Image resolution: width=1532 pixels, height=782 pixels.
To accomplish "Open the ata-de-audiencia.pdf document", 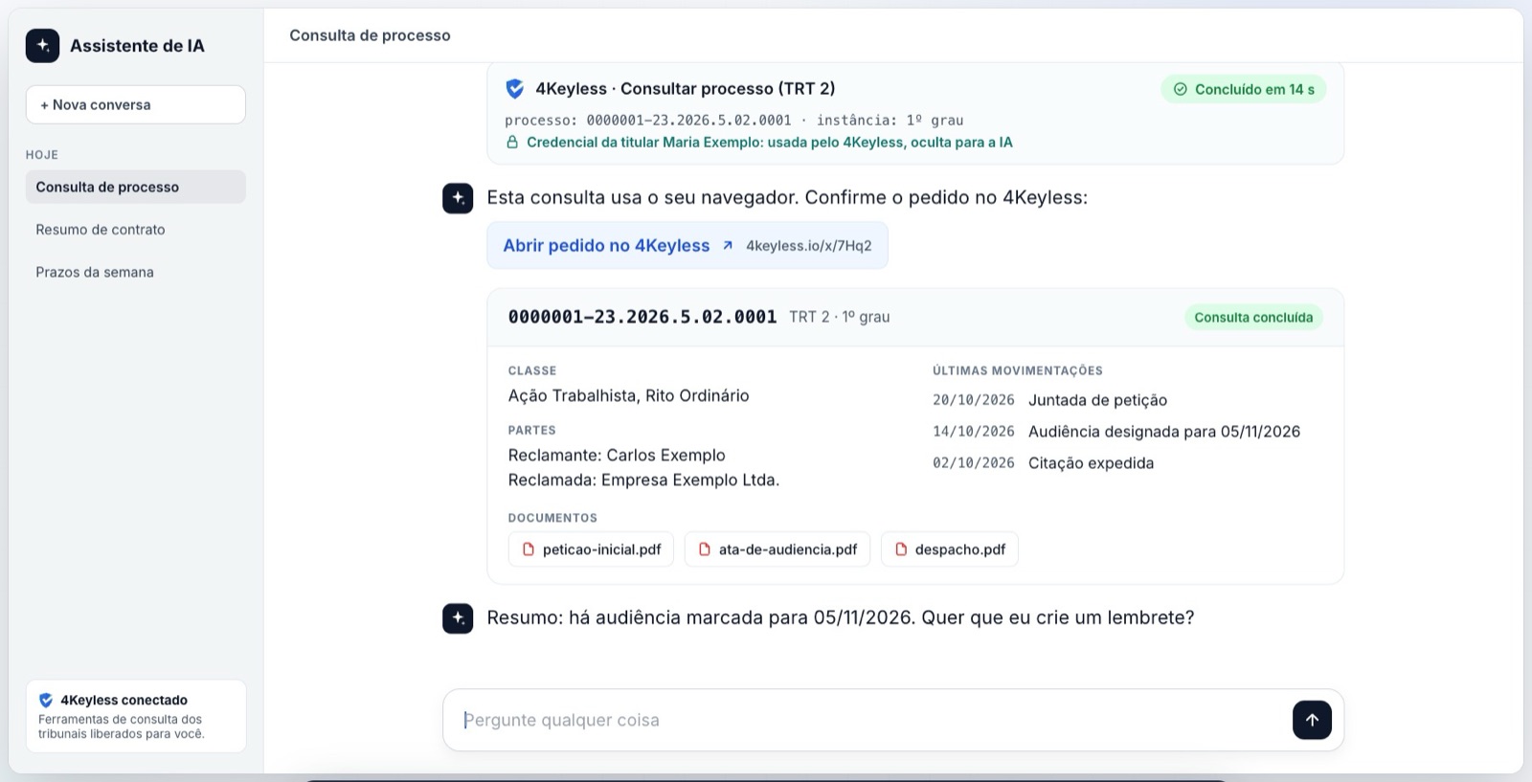I will pyautogui.click(x=777, y=549).
